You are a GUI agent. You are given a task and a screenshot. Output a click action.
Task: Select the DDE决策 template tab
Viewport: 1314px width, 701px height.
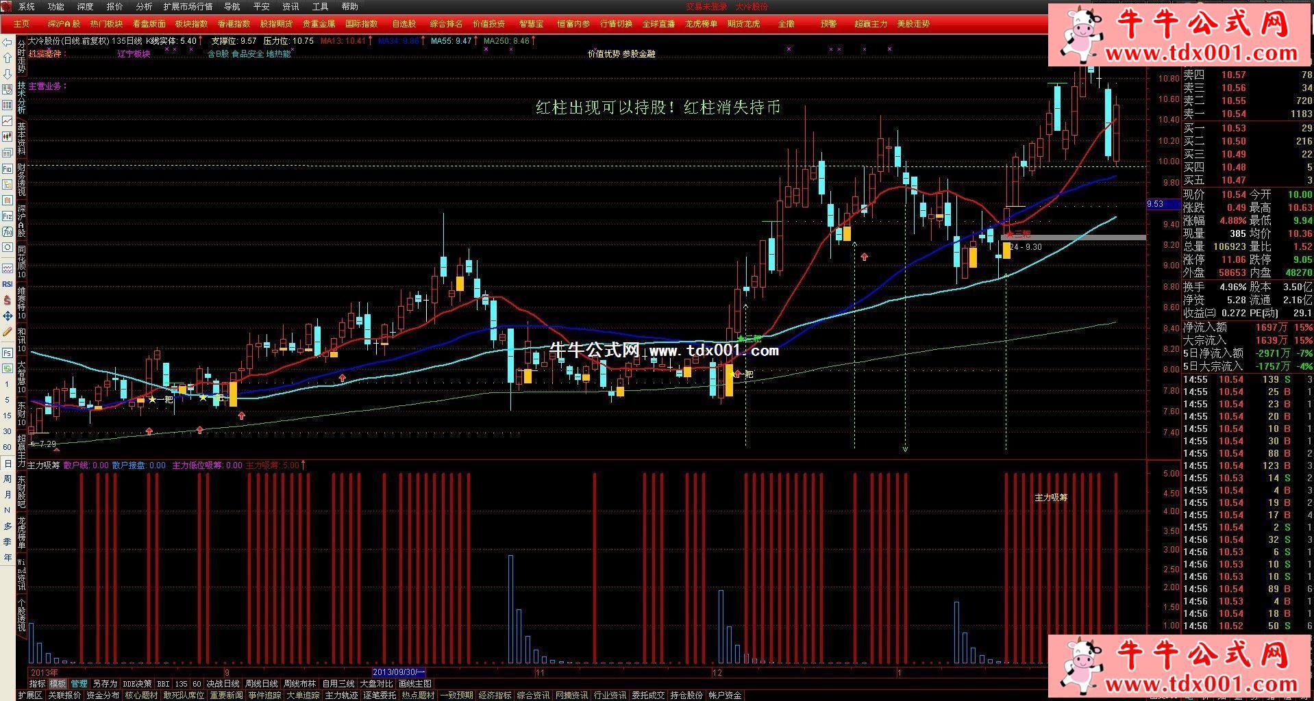(x=137, y=683)
